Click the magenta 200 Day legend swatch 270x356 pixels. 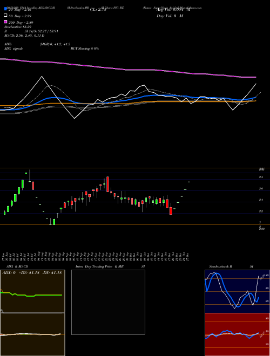[x=5, y=22]
